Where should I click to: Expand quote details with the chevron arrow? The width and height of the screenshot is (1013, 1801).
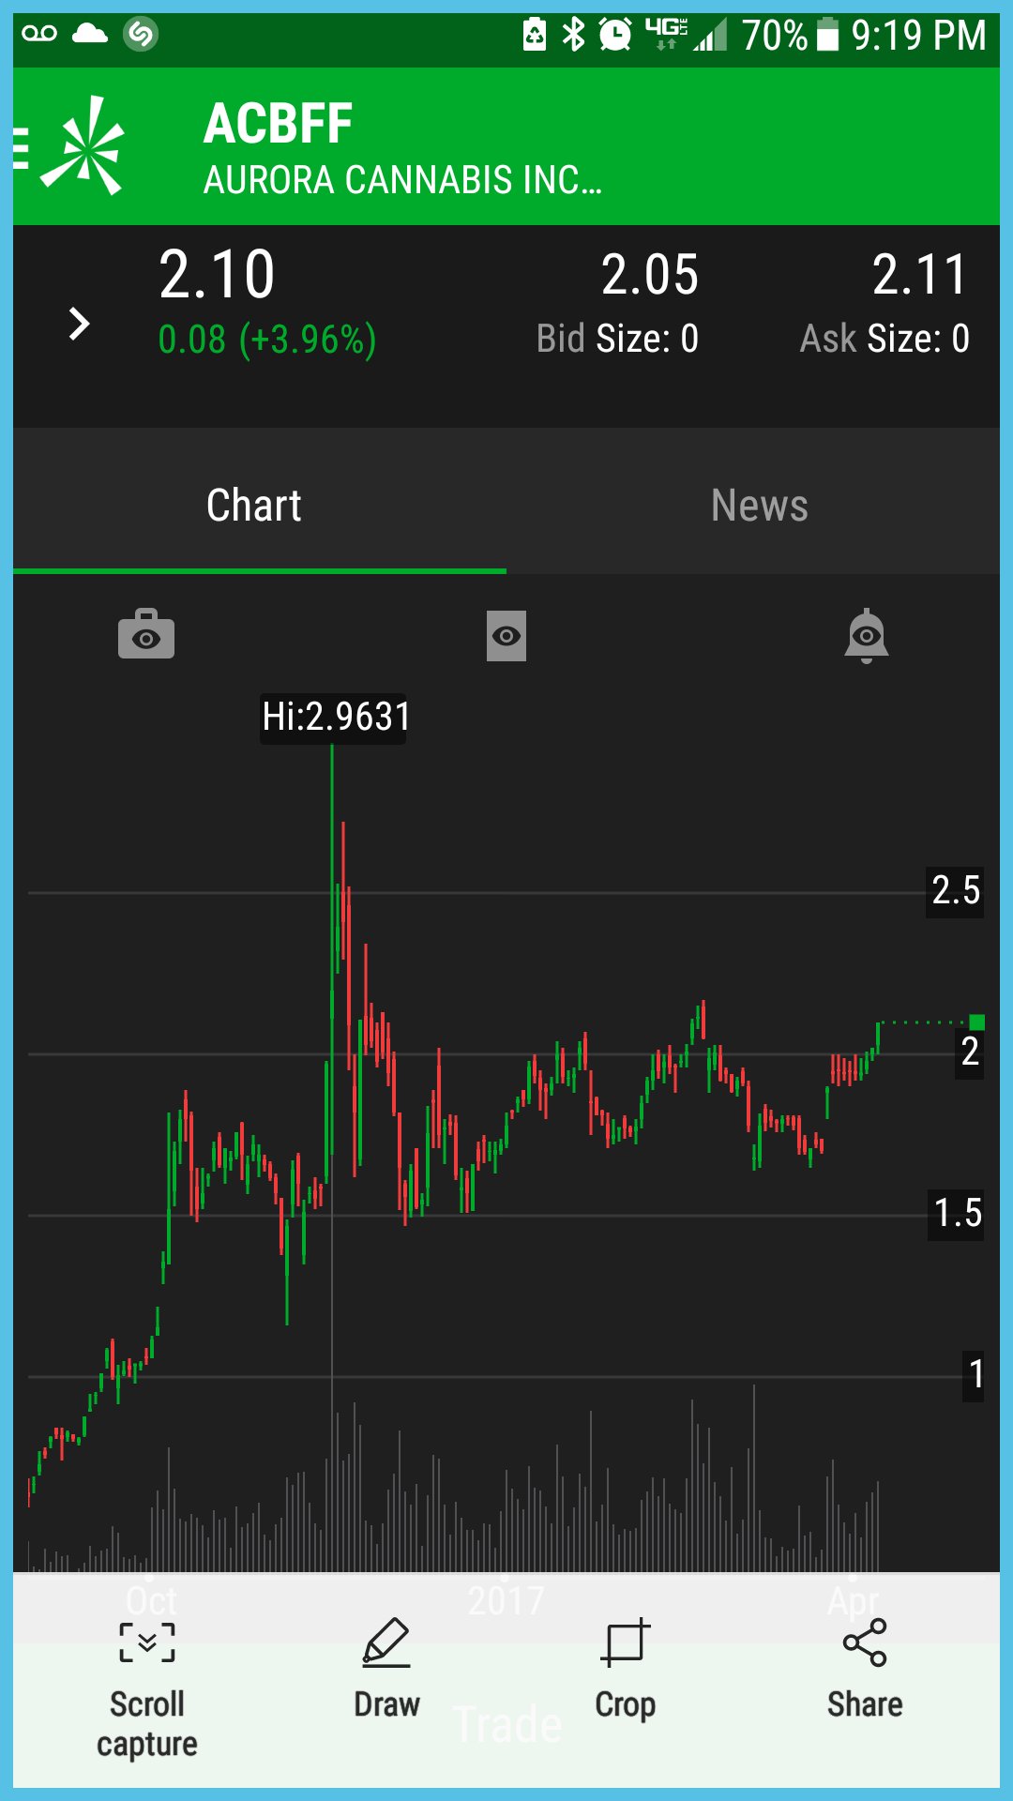click(x=79, y=325)
